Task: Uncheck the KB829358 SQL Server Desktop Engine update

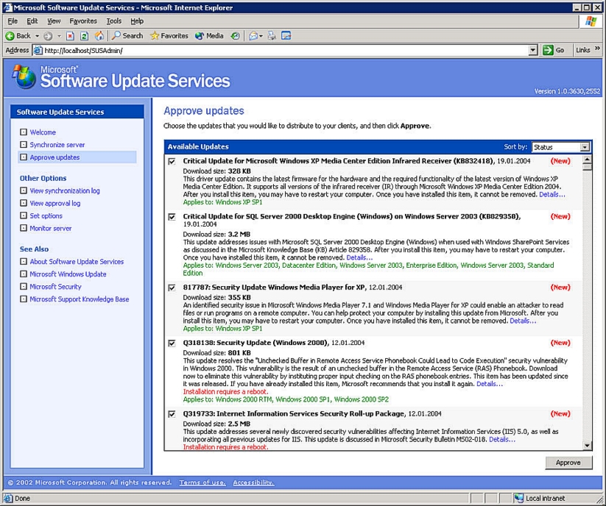Action: point(172,217)
